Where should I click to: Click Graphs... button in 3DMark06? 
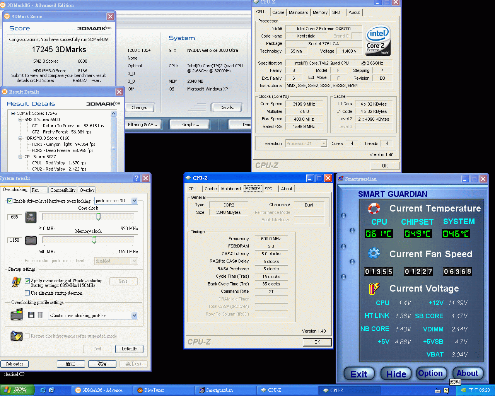191,125
